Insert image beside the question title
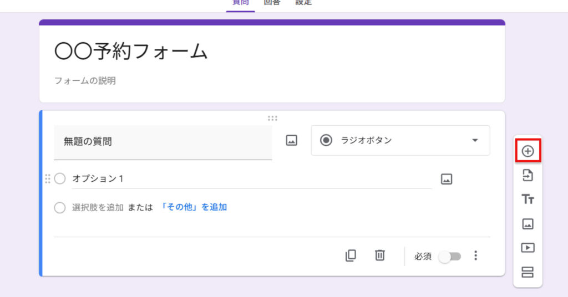Viewport: 568px width, 297px height. (x=292, y=141)
